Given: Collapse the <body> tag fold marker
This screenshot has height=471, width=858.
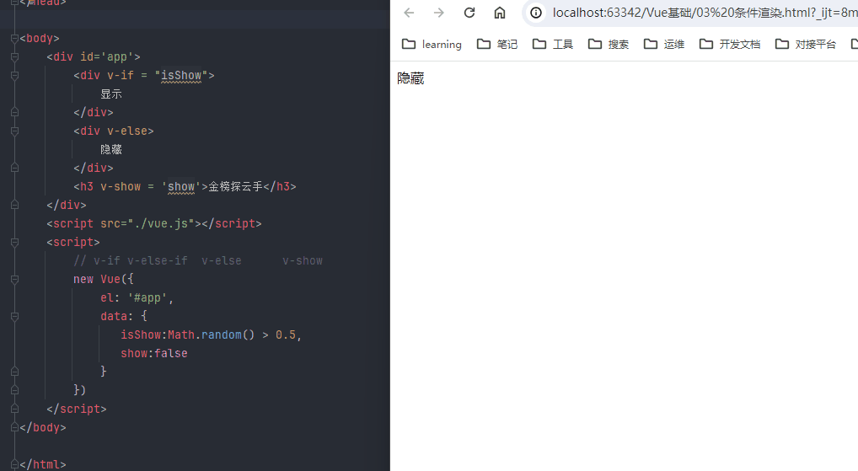Looking at the screenshot, I should (15, 38).
